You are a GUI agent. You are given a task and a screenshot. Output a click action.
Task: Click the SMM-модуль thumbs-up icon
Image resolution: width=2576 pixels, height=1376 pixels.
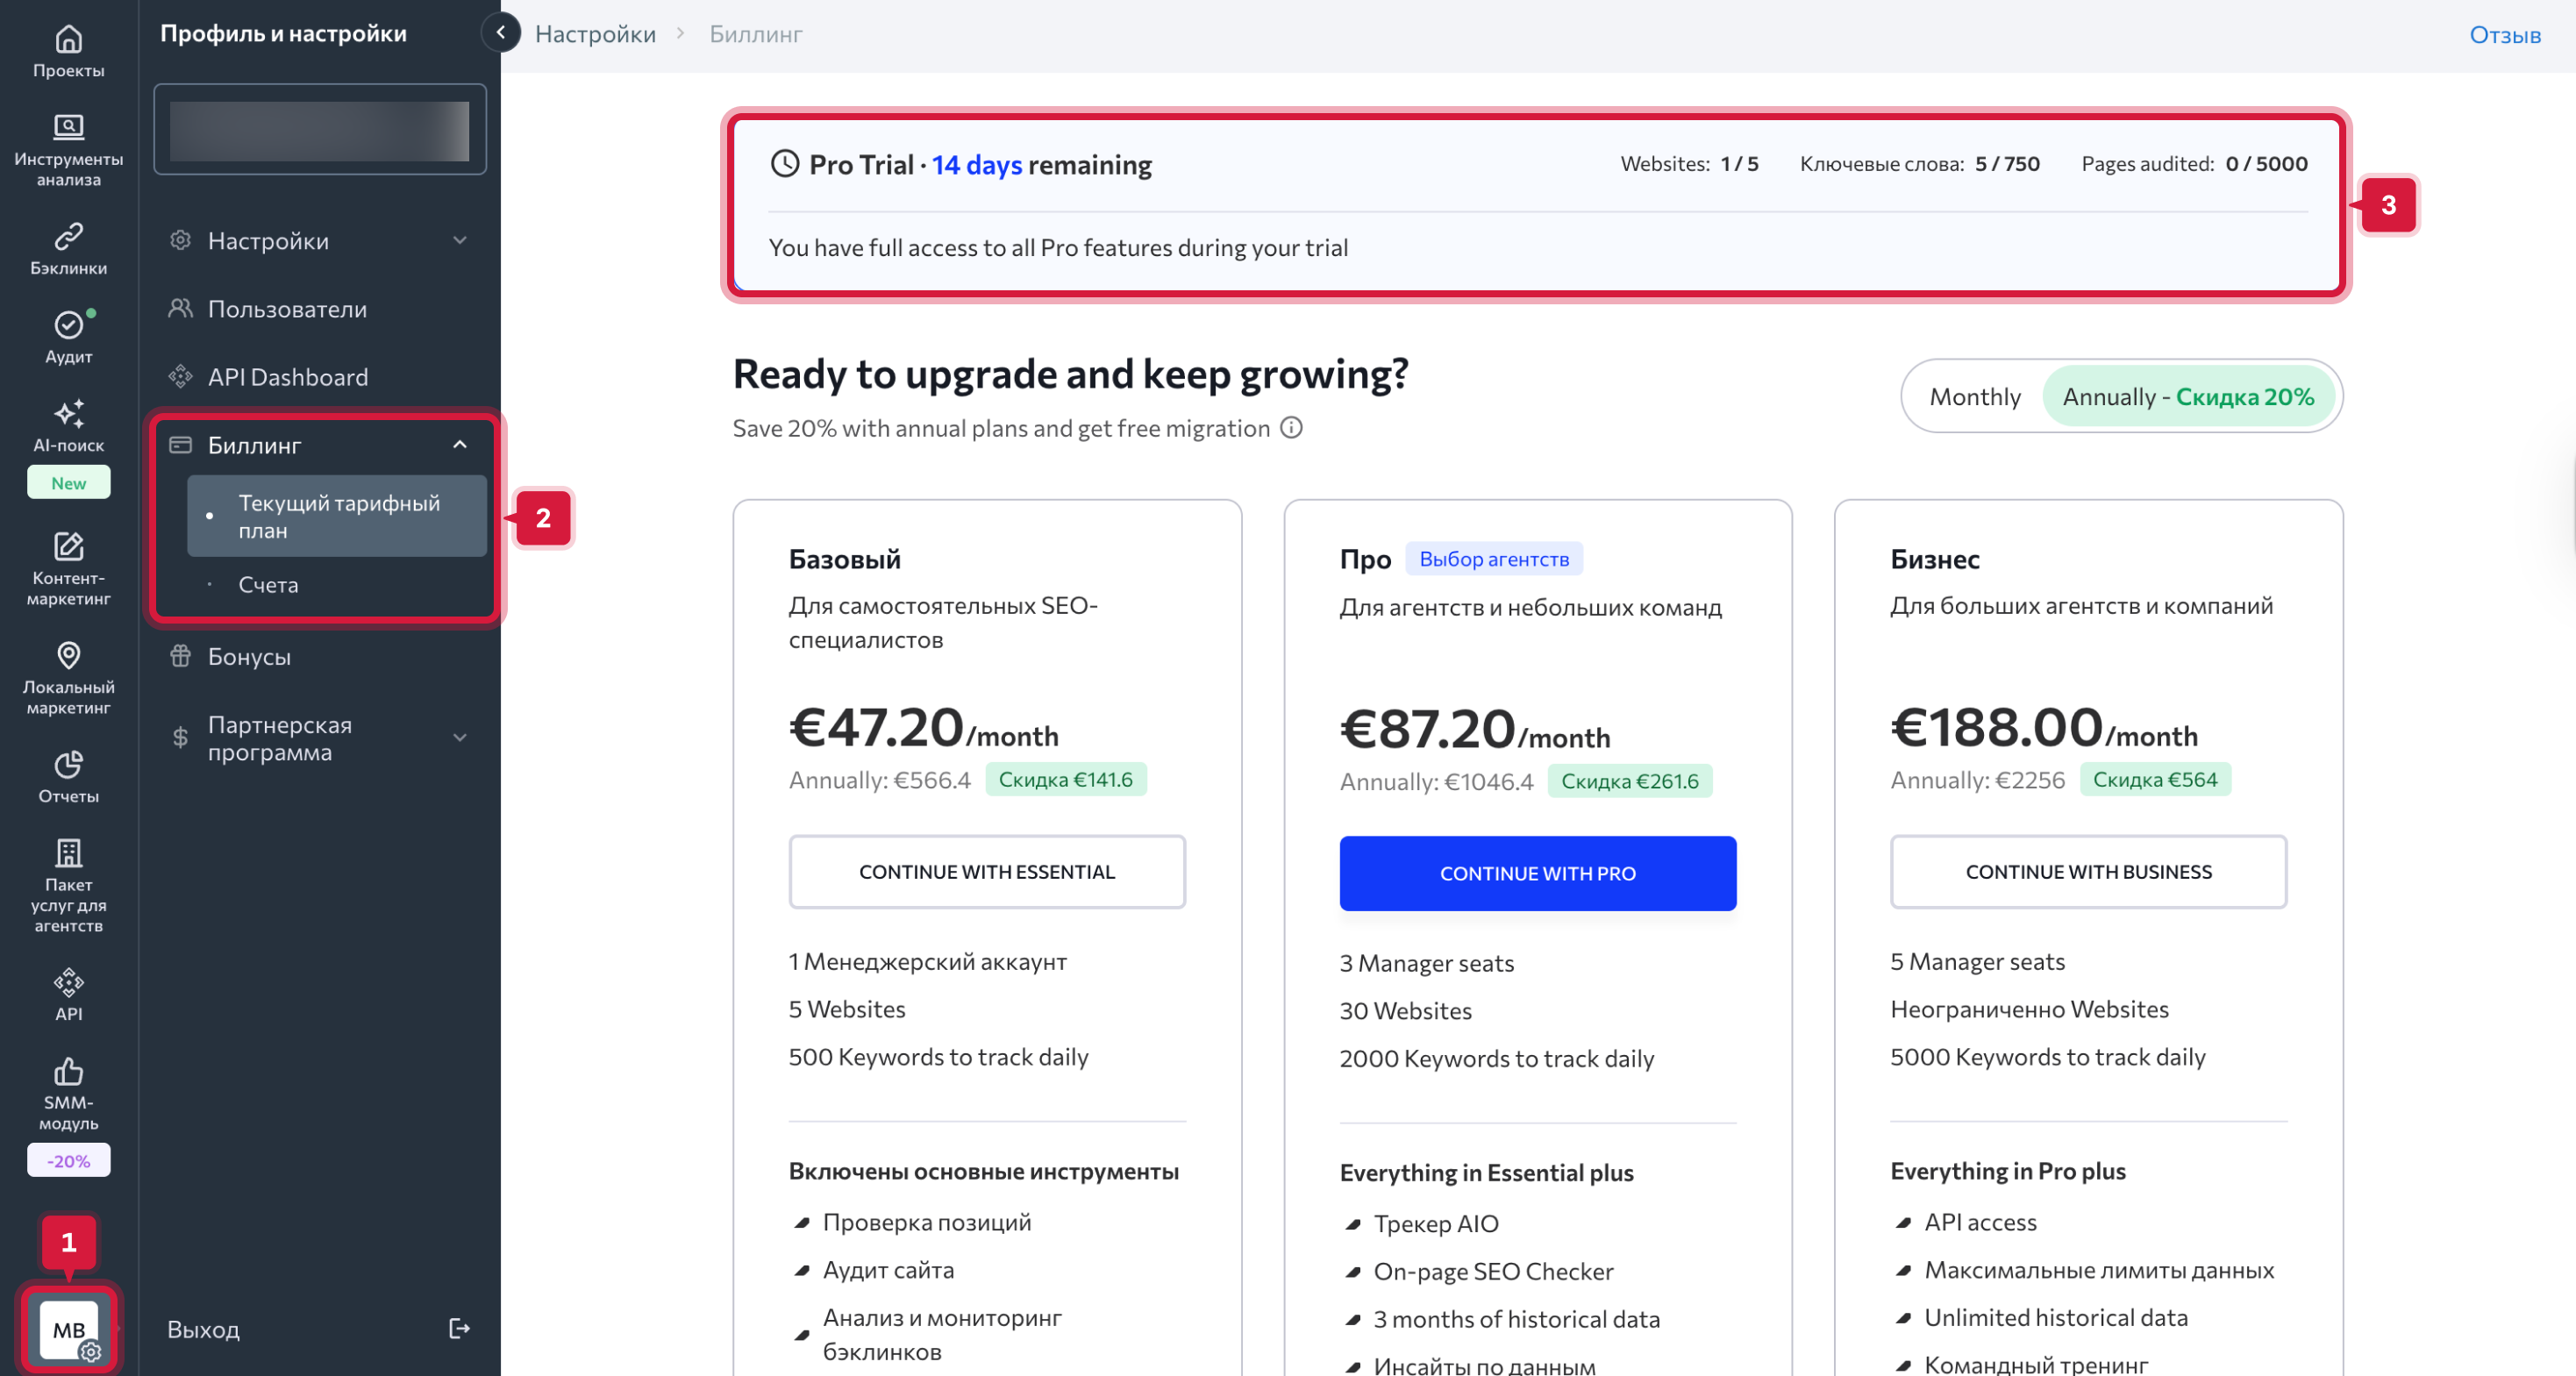click(x=68, y=1072)
